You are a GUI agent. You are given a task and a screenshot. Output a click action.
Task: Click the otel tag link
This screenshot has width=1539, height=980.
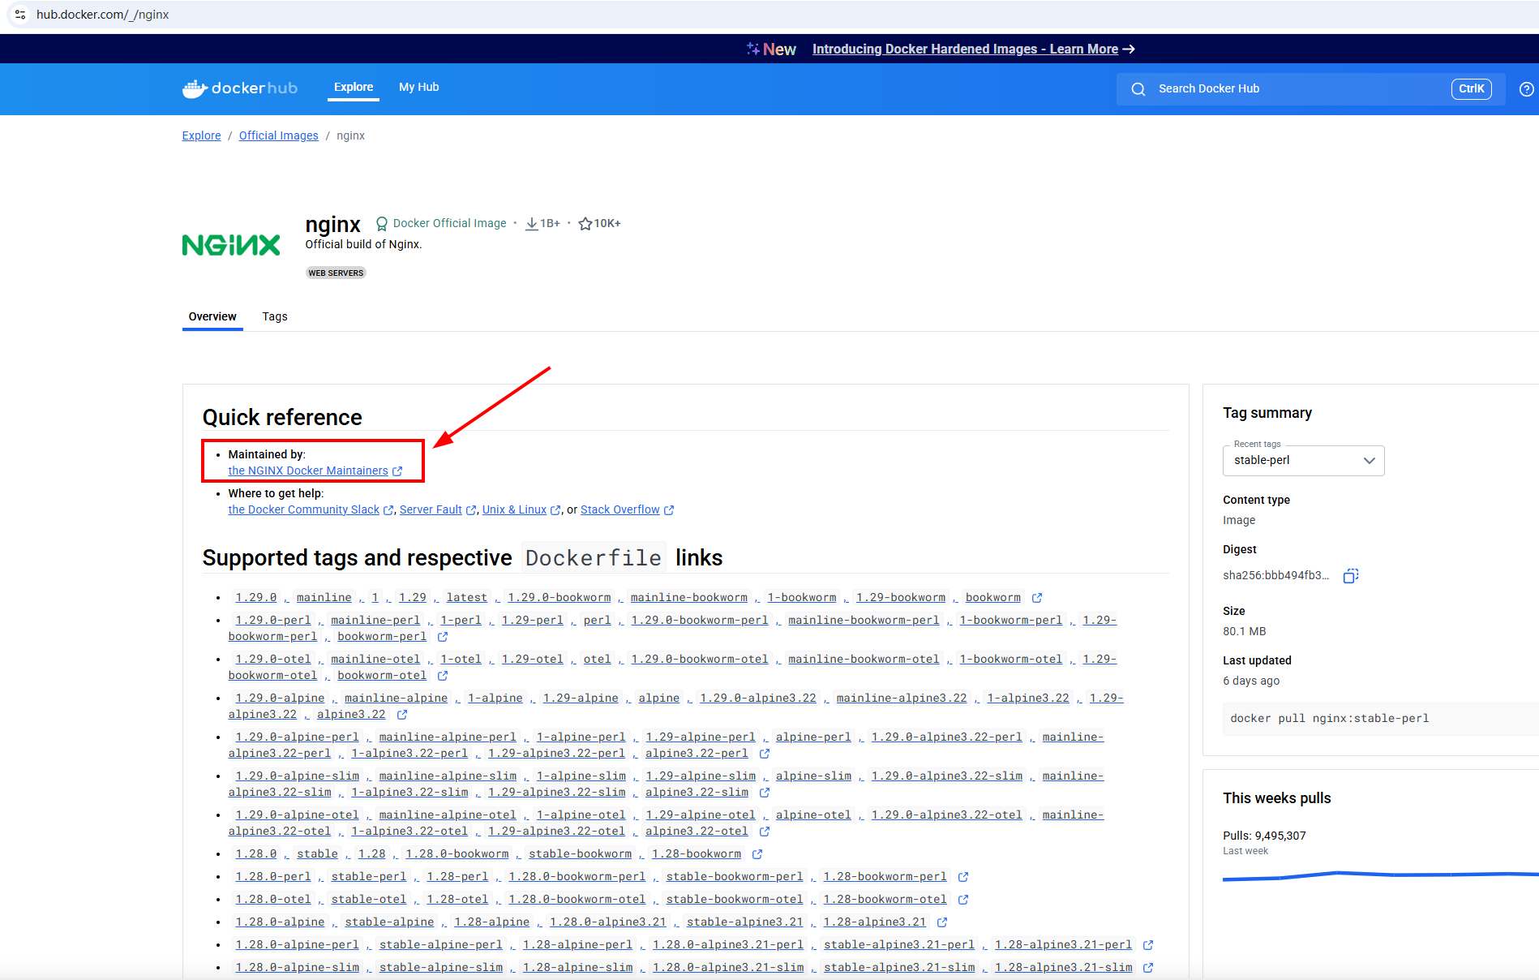tap(597, 659)
